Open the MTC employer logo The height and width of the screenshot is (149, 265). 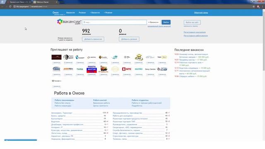pyautogui.click(x=127, y=69)
